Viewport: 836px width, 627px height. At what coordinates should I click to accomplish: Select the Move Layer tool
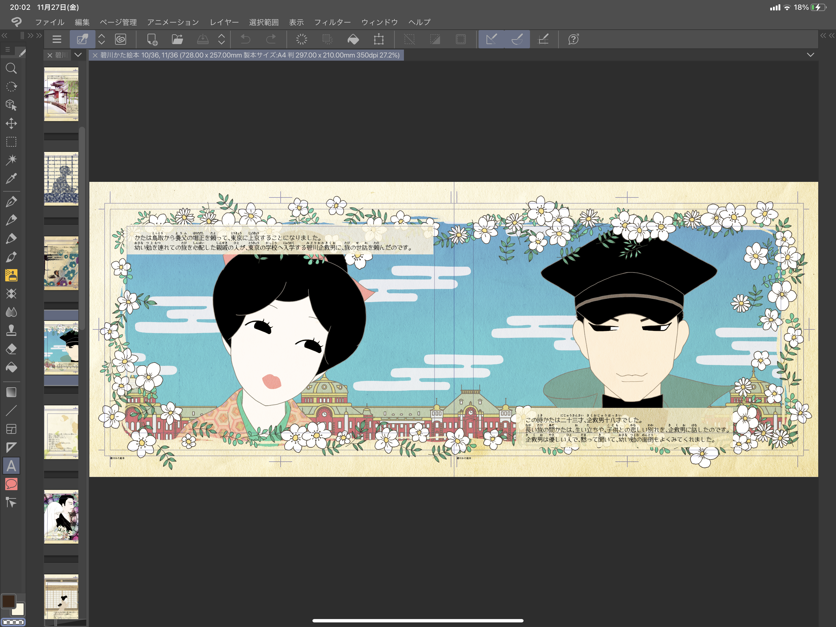(x=11, y=123)
